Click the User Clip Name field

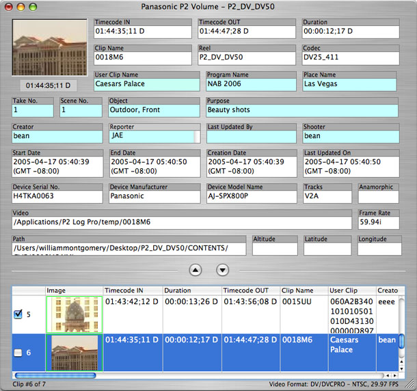[x=147, y=84]
